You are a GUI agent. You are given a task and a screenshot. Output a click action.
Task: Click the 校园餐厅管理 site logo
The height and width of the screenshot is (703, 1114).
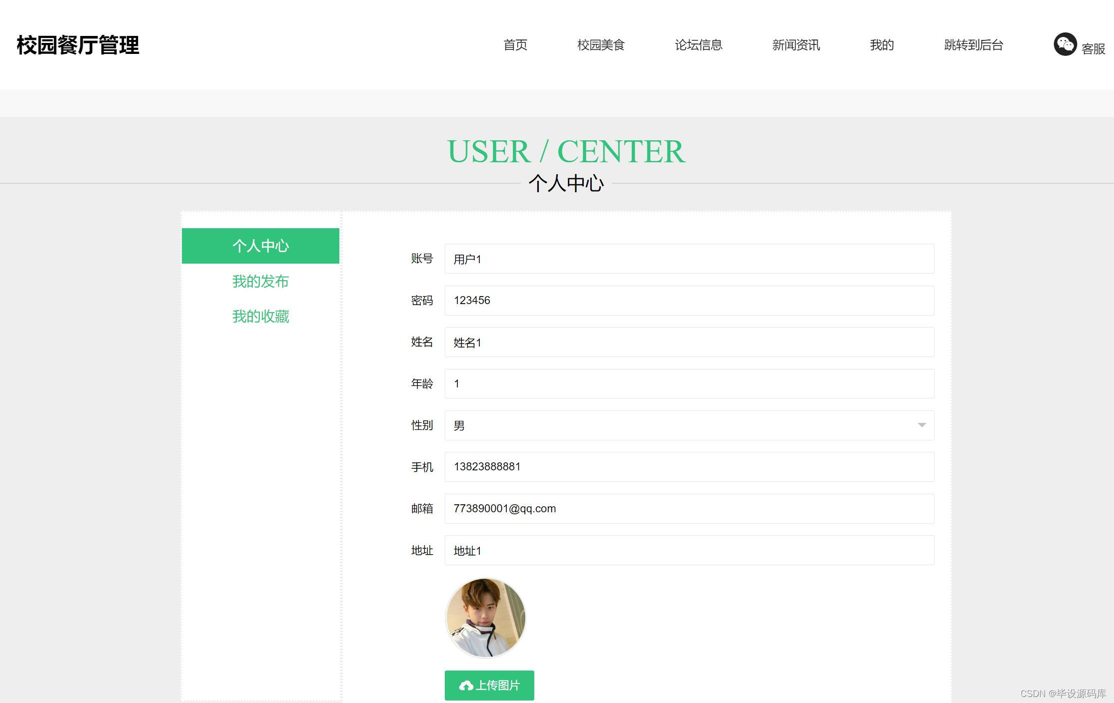pos(78,45)
